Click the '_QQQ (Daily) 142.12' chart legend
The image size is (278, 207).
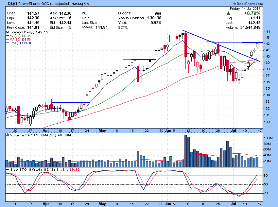(x=29, y=32)
